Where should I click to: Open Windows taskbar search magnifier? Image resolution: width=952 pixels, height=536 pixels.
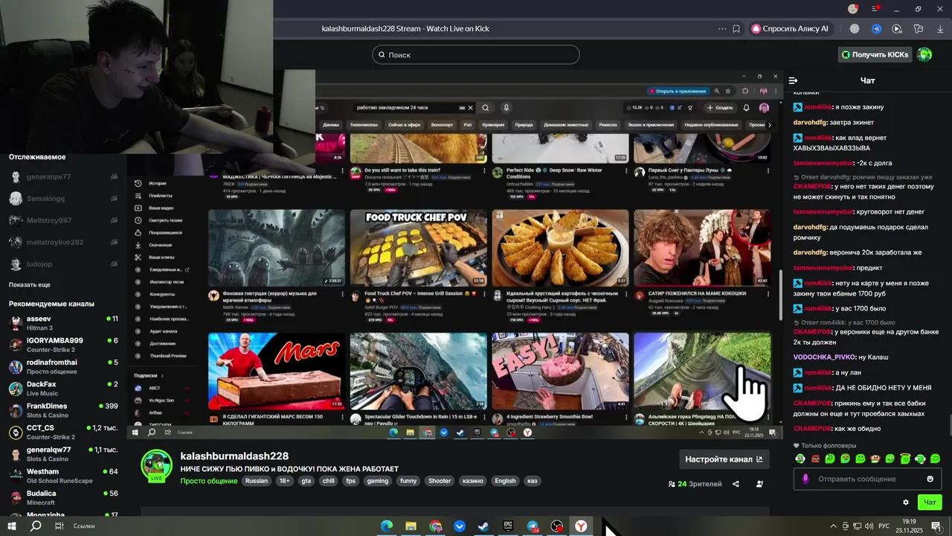coord(35,526)
